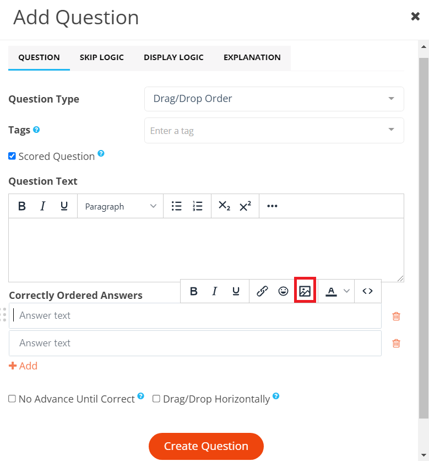Switch to the Skip Logic tab

click(101, 57)
